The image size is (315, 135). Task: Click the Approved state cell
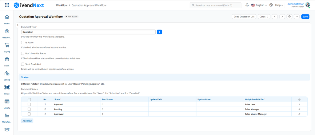(x=77, y=114)
